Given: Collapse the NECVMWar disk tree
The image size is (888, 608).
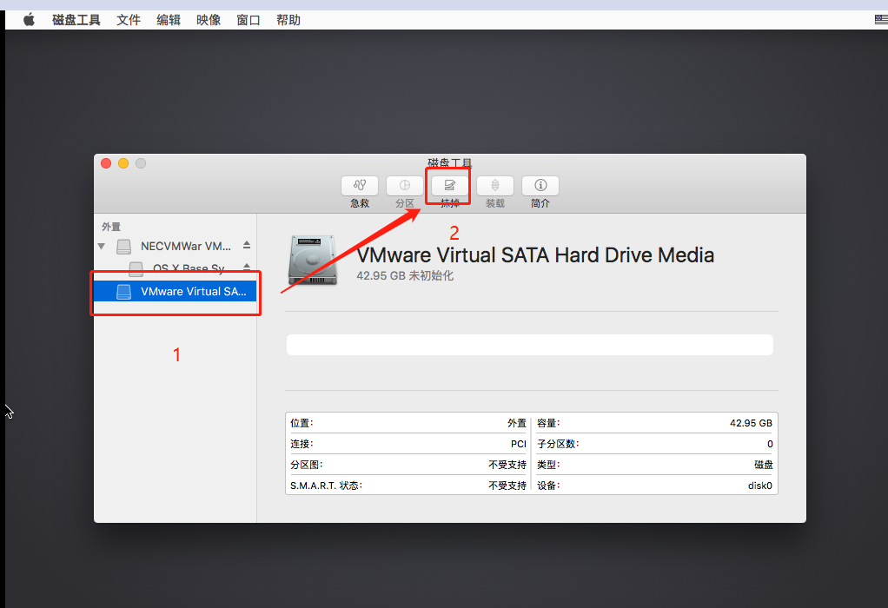Looking at the screenshot, I should (x=102, y=247).
